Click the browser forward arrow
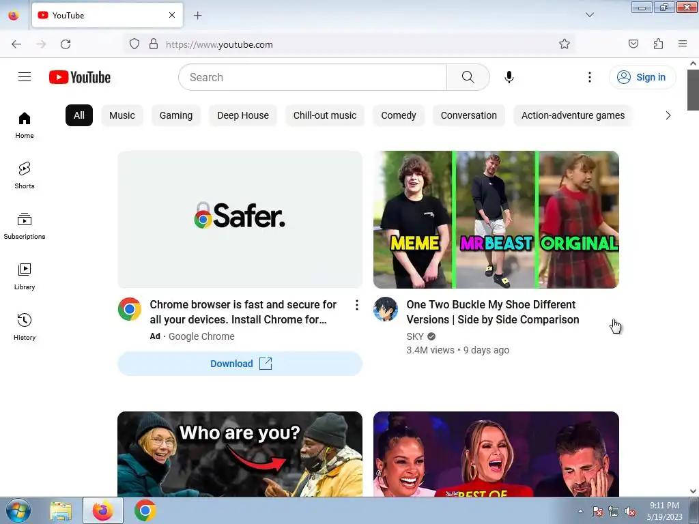 [x=41, y=44]
